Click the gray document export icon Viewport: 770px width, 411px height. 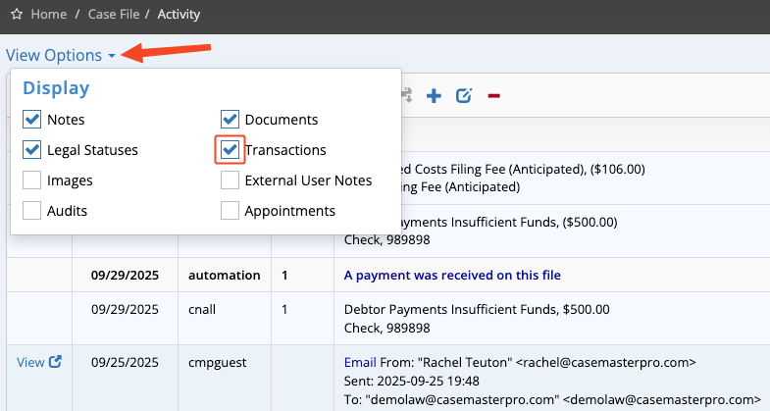pyautogui.click(x=407, y=95)
